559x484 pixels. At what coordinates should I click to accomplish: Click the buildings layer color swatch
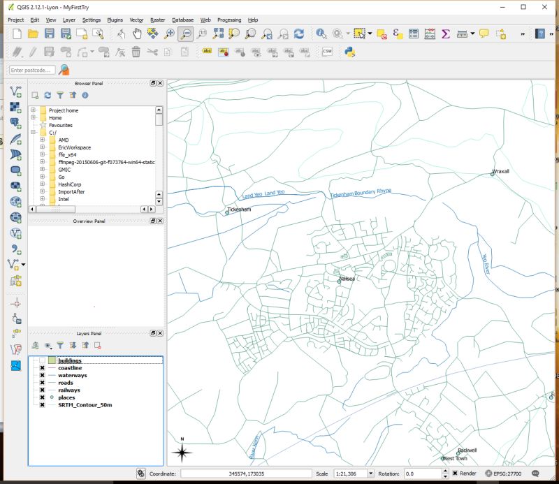(52, 360)
